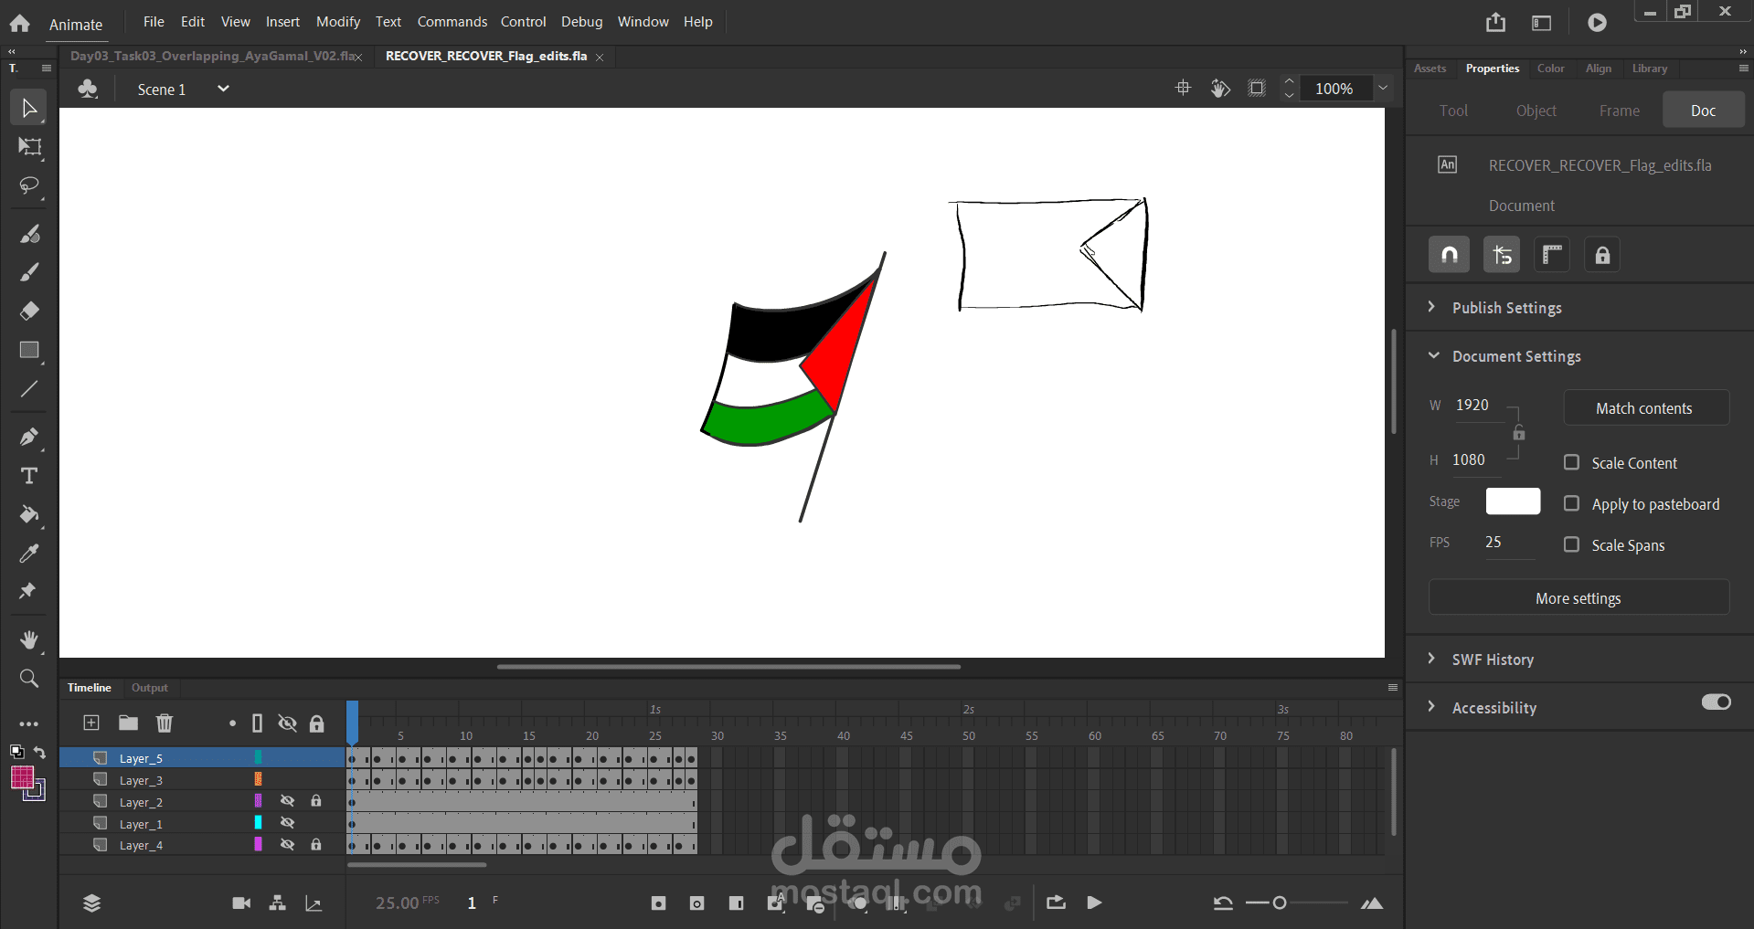This screenshot has height=929, width=1754.
Task: Expand the Publish Settings section
Action: tap(1432, 307)
